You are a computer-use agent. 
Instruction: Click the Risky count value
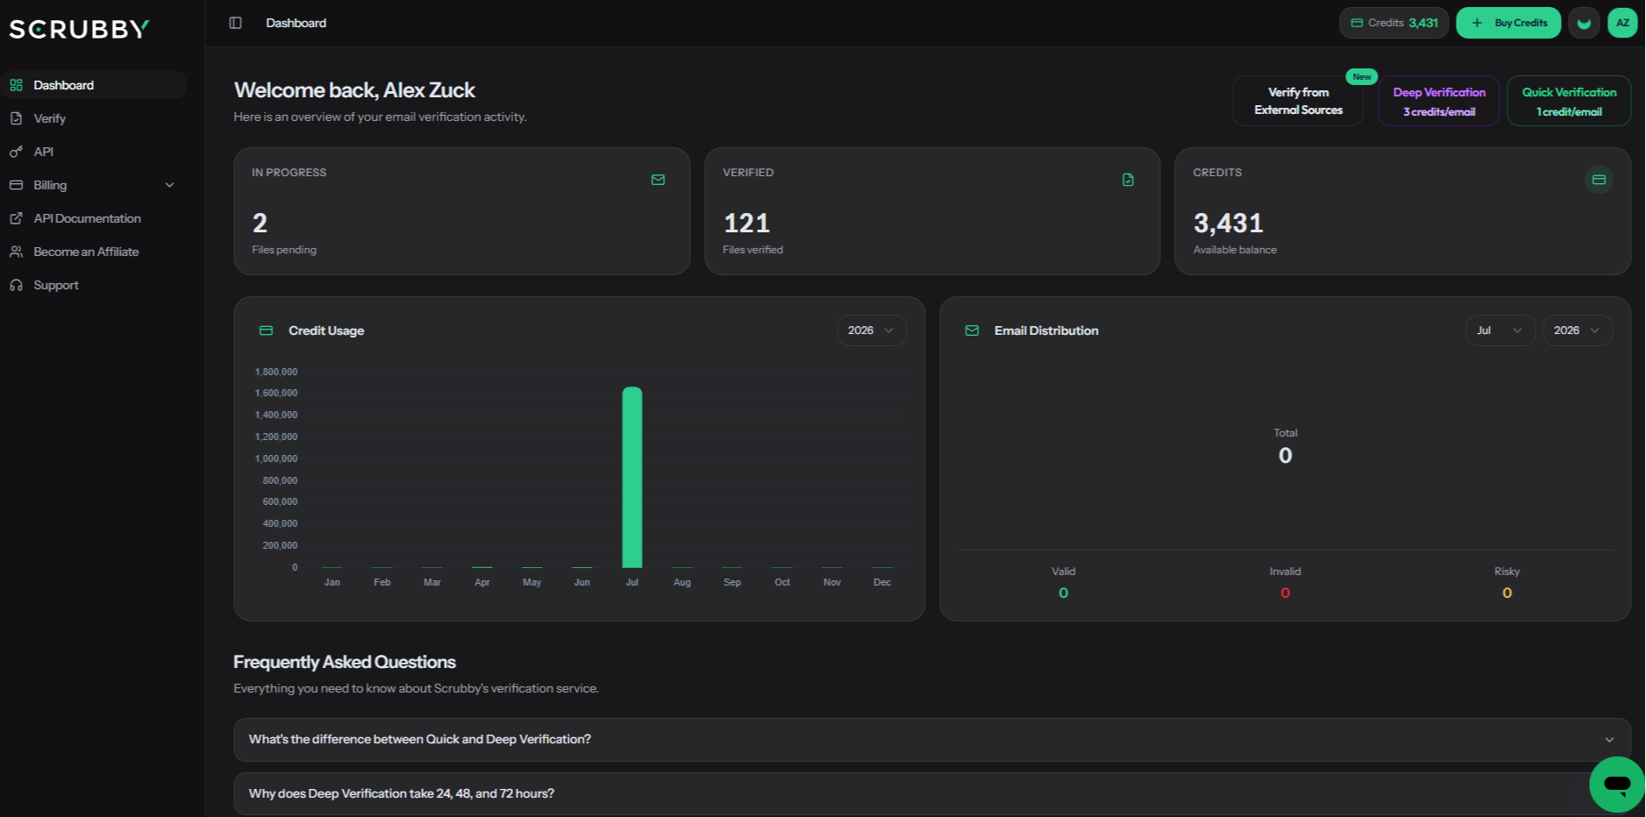[x=1507, y=593]
